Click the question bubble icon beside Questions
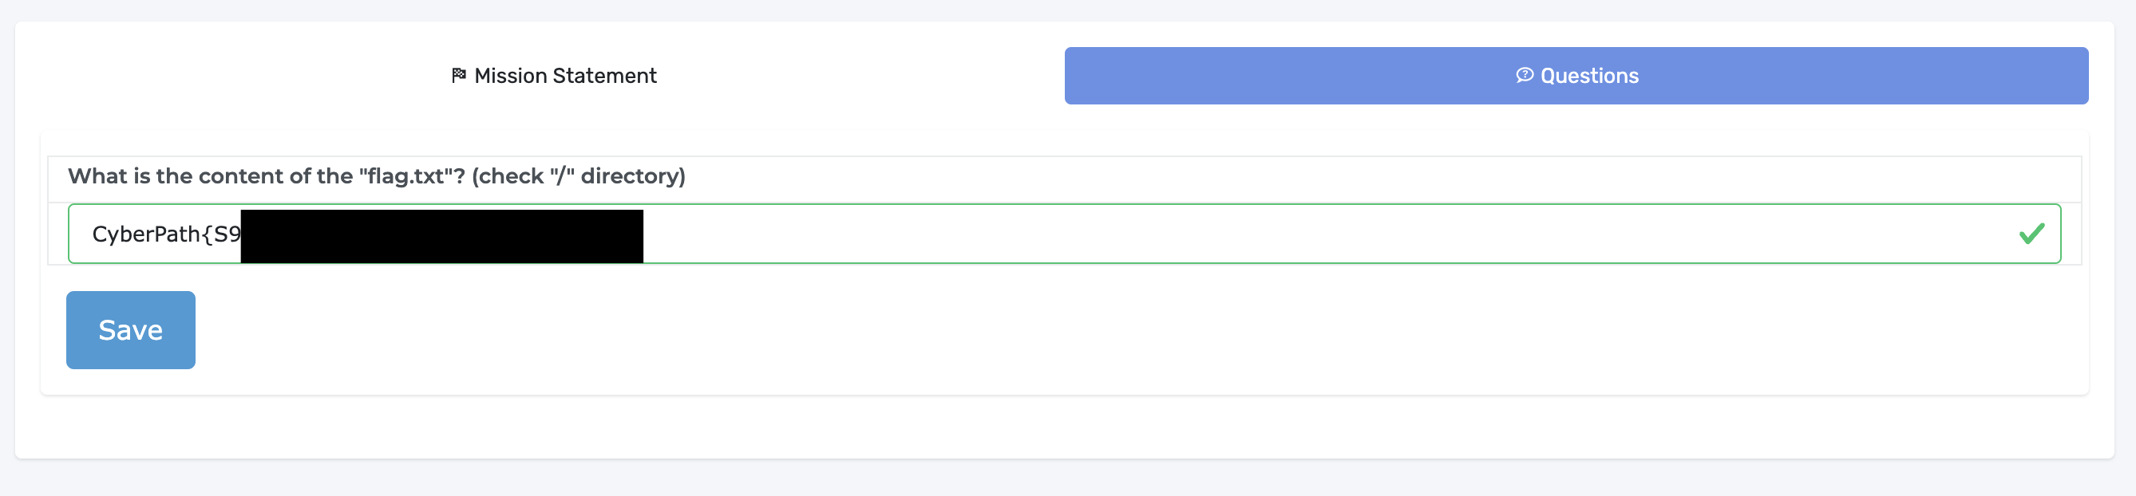This screenshot has width=2136, height=496. pyautogui.click(x=1524, y=75)
